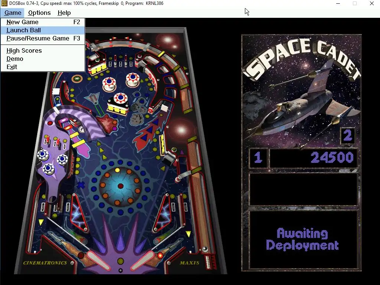Click the F2 shortcut next to New Game
The height and width of the screenshot is (285, 380).
click(x=76, y=22)
